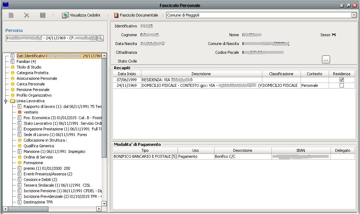
Task: Click the person search magnifier icon
Action: click(101, 38)
